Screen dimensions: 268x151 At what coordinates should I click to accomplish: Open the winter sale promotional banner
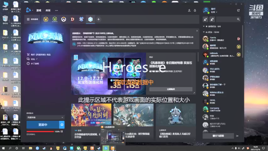[109, 73]
